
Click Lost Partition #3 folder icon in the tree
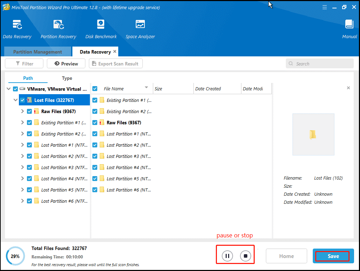[x=36, y=167]
